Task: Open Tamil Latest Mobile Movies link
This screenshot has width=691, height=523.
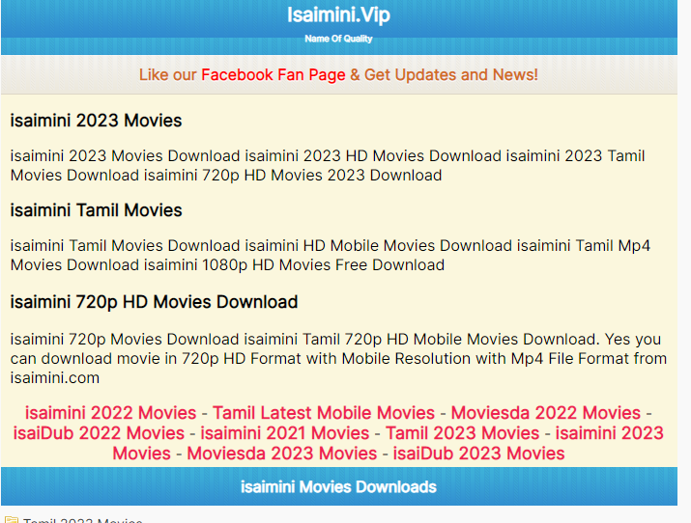Action: click(324, 413)
